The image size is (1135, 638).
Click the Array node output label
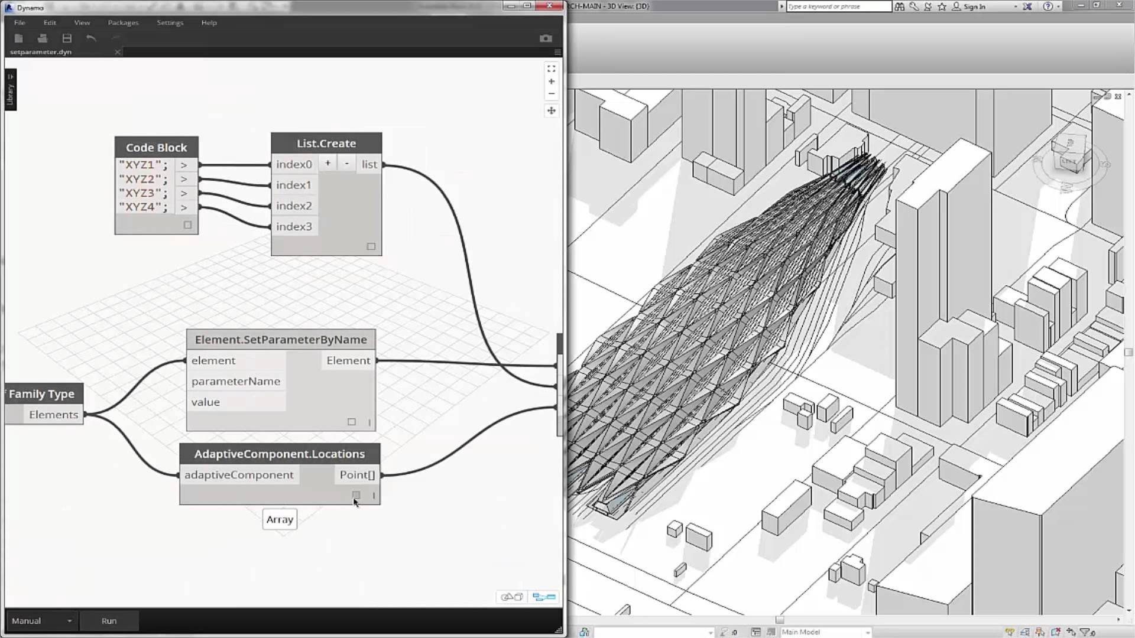(x=279, y=519)
